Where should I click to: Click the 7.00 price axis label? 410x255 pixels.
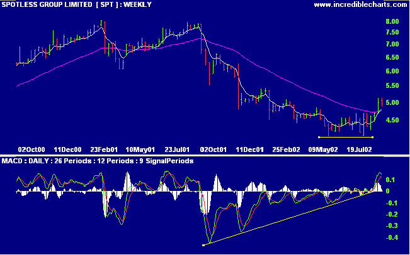click(x=392, y=44)
